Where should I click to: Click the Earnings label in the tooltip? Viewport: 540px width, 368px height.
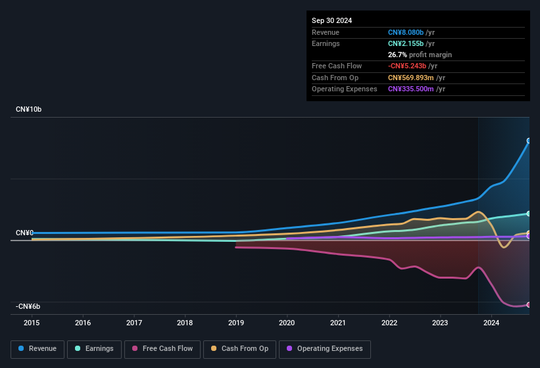click(x=326, y=43)
